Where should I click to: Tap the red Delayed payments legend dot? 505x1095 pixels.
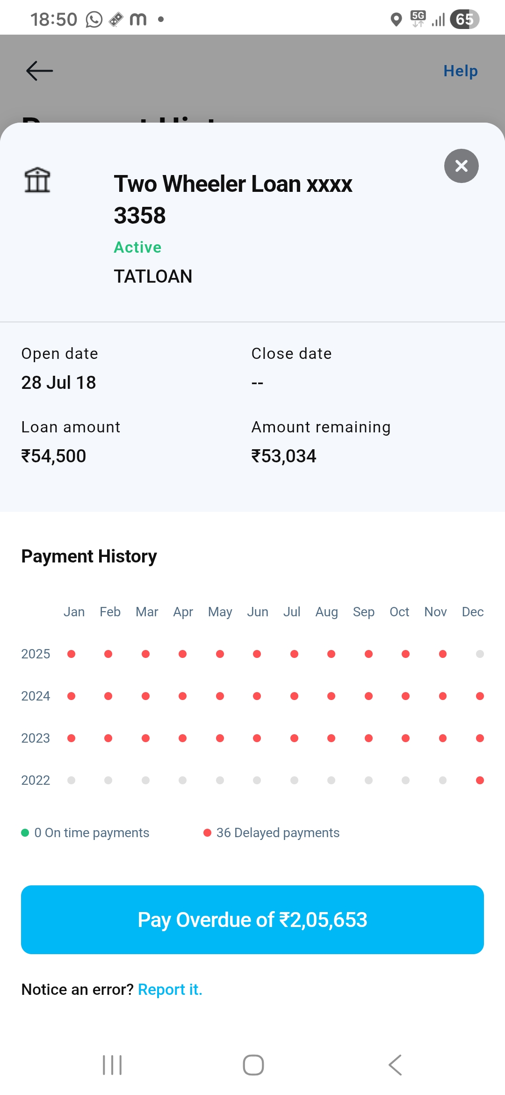point(207,832)
